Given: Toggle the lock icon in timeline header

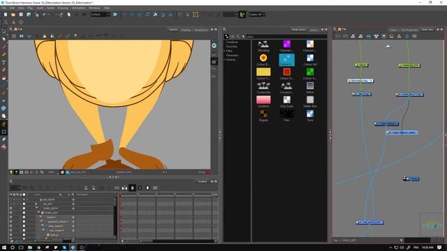Looking at the screenshot, I should point(20,195).
